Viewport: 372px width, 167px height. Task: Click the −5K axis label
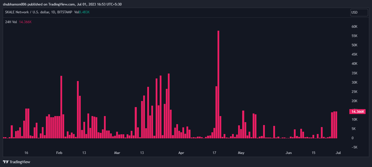coord(354,147)
